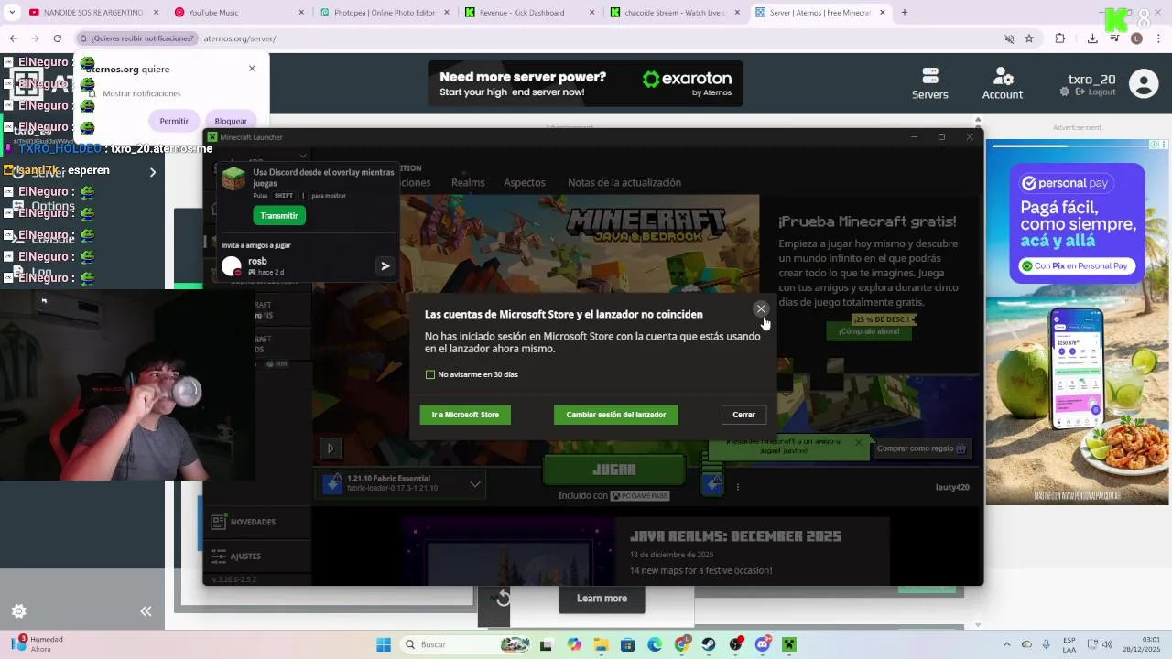Open Minecraft Launcher creeper icon in taskbar

[789, 644]
